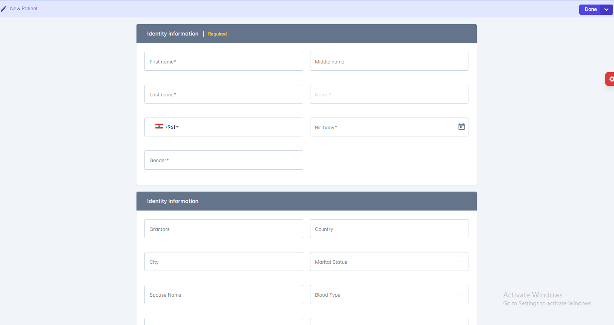Click the Done button
The height and width of the screenshot is (325, 614).
[590, 9]
